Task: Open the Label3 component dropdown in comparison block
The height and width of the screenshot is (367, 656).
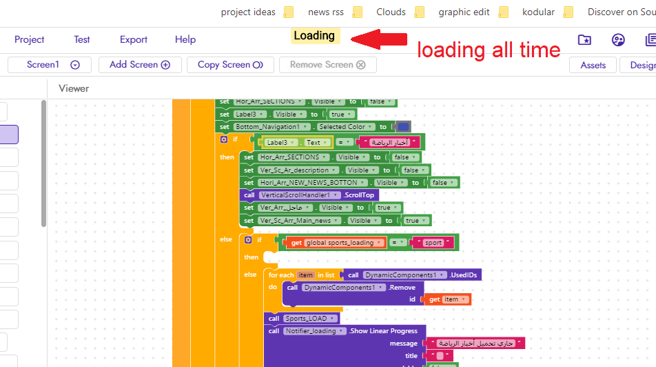Action: [280, 142]
